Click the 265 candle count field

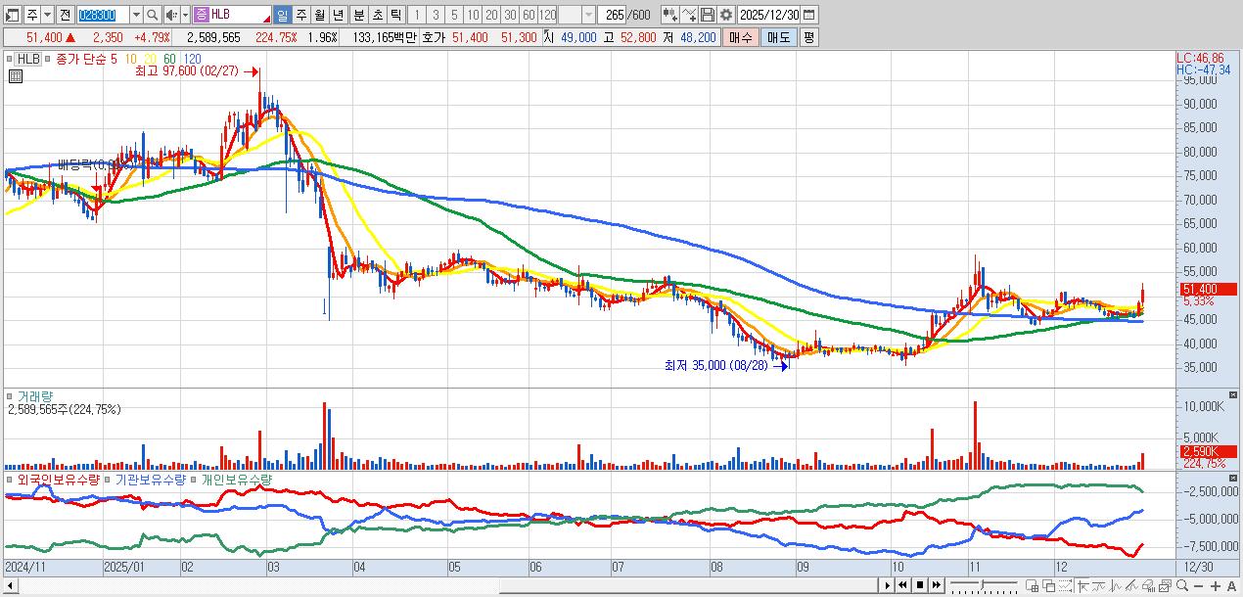613,15
